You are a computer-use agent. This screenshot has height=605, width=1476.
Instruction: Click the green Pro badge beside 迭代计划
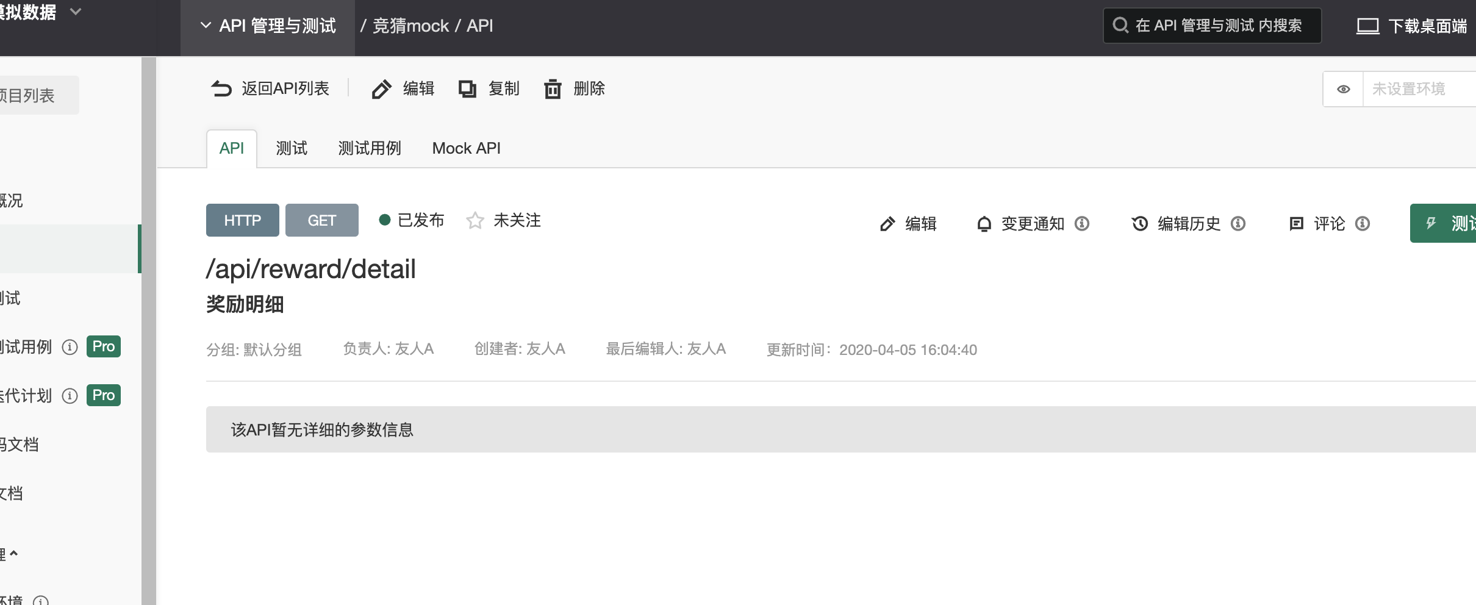tap(103, 395)
